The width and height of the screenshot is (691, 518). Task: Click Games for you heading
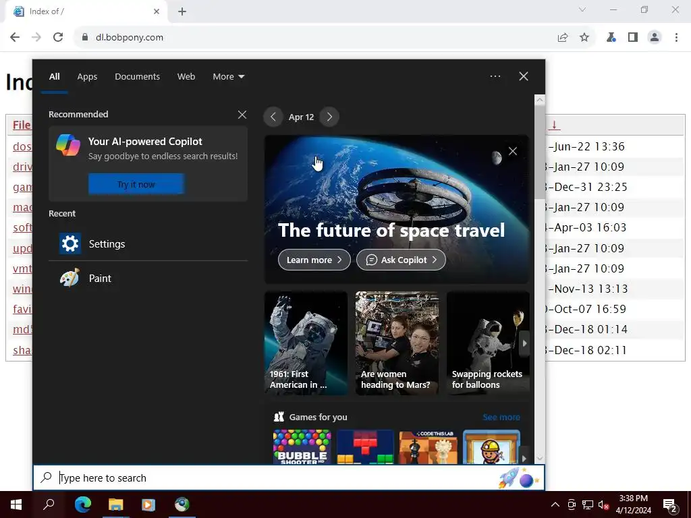pos(318,417)
